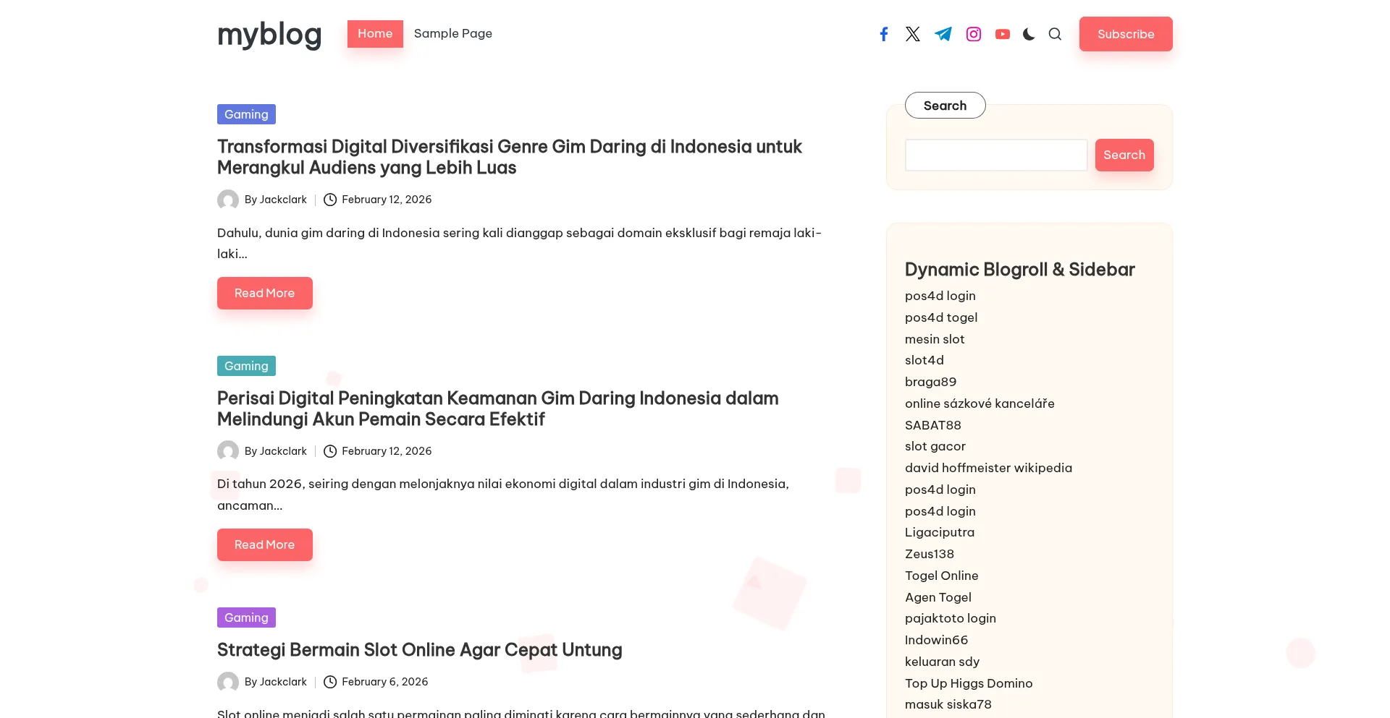Open the Sample Page menu item
The width and height of the screenshot is (1390, 718).
[x=453, y=34]
